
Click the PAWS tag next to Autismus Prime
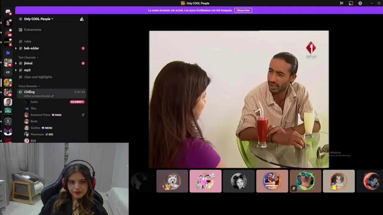click(57, 115)
